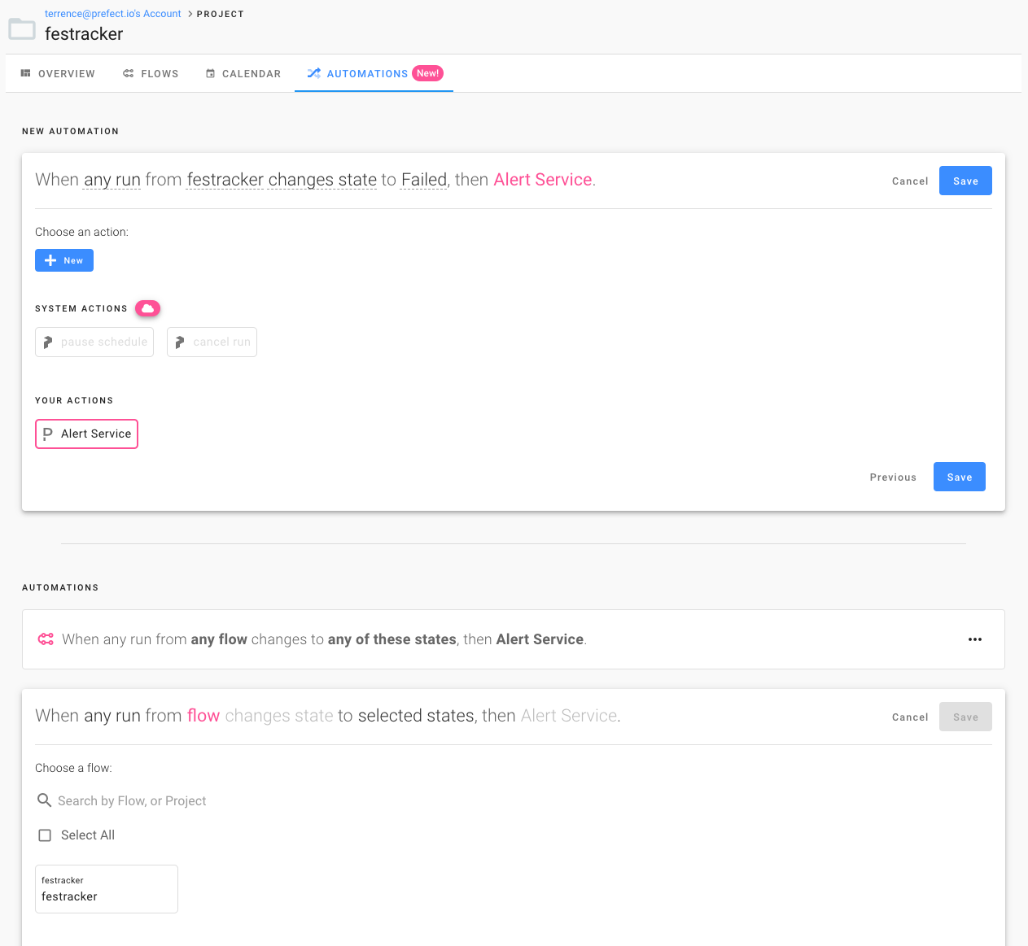This screenshot has width=1028, height=946.
Task: Open the any run selector
Action: 112,180
